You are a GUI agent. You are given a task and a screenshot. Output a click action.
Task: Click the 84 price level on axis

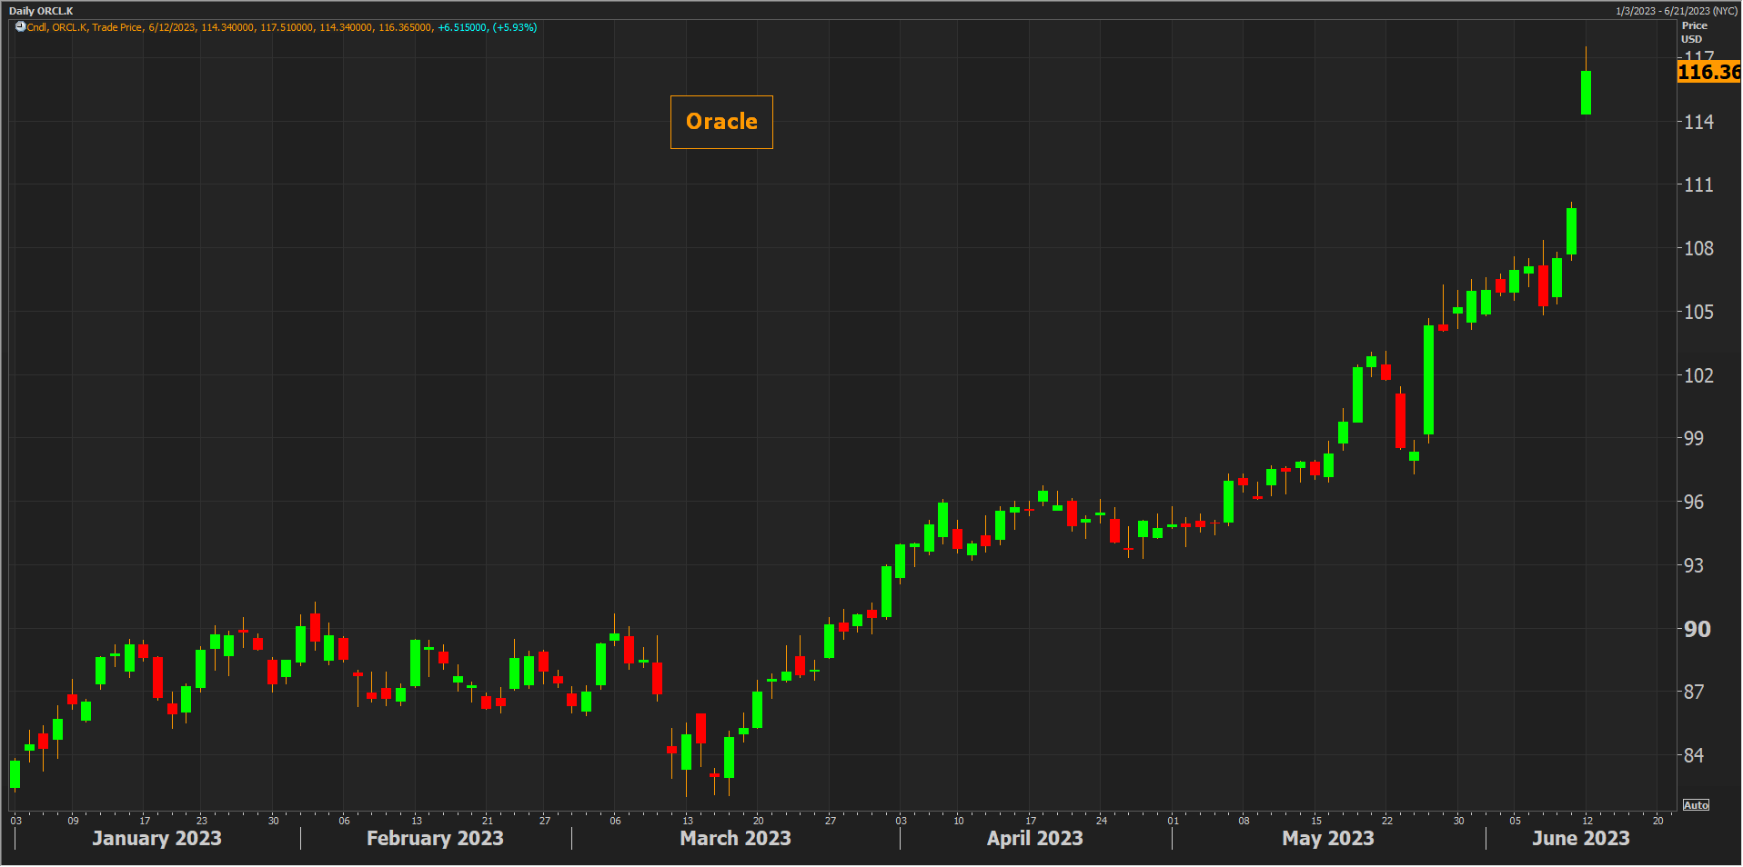(x=1693, y=755)
